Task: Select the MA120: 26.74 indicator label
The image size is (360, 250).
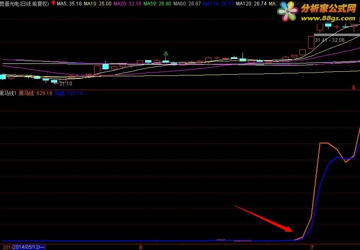Action: coord(251,3)
